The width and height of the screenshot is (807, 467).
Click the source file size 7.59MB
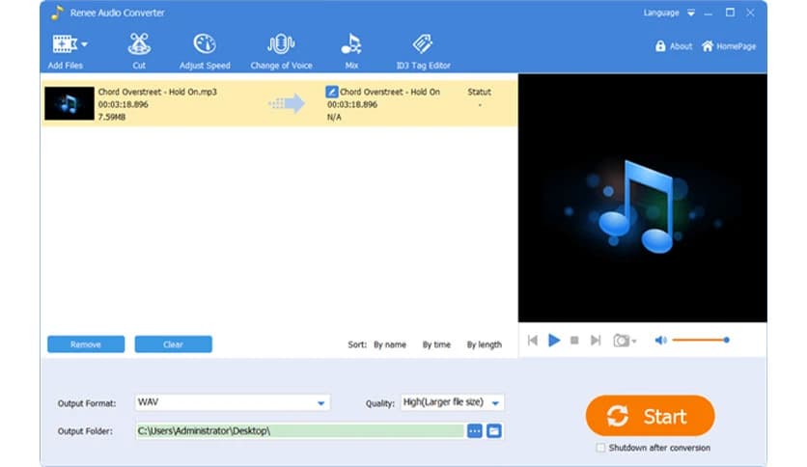pos(112,118)
